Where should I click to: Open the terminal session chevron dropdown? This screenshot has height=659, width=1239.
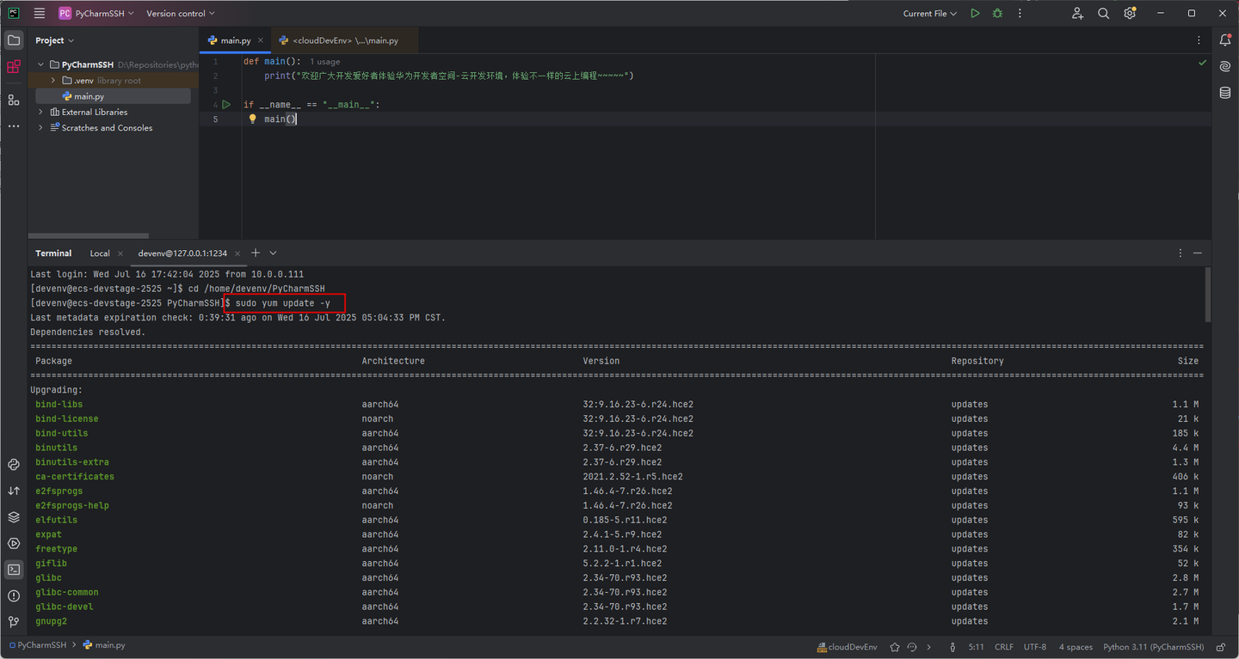click(272, 253)
